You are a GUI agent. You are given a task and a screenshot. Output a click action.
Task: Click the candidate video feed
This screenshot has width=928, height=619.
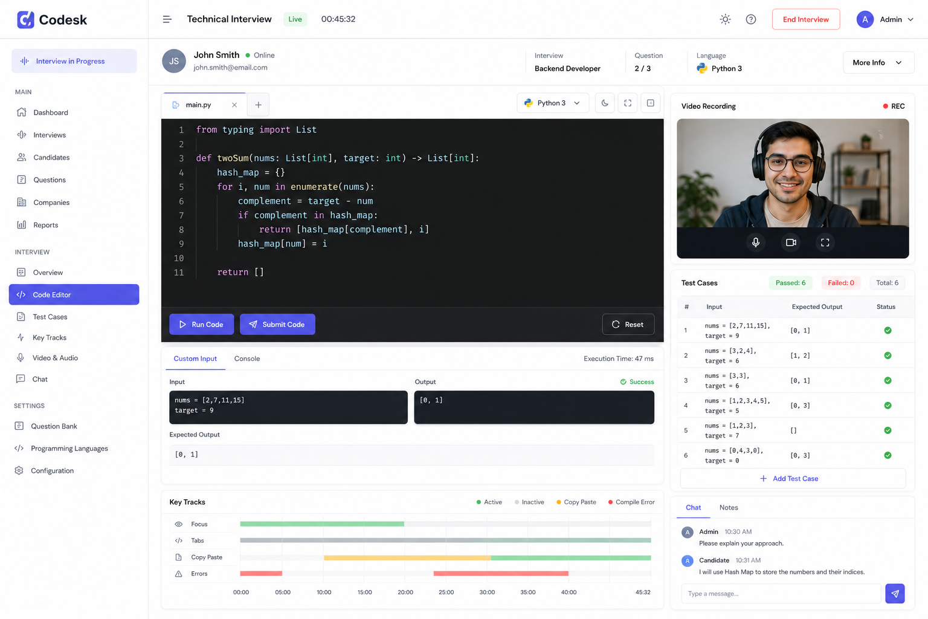click(x=793, y=173)
